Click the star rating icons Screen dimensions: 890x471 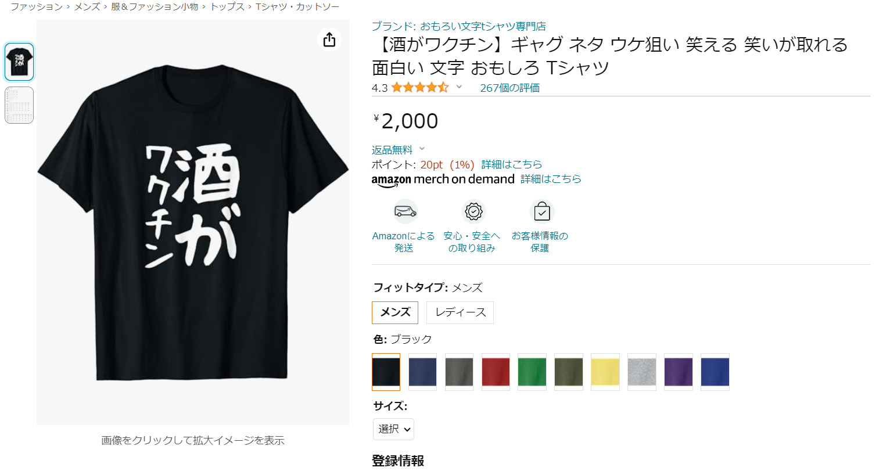tap(419, 88)
